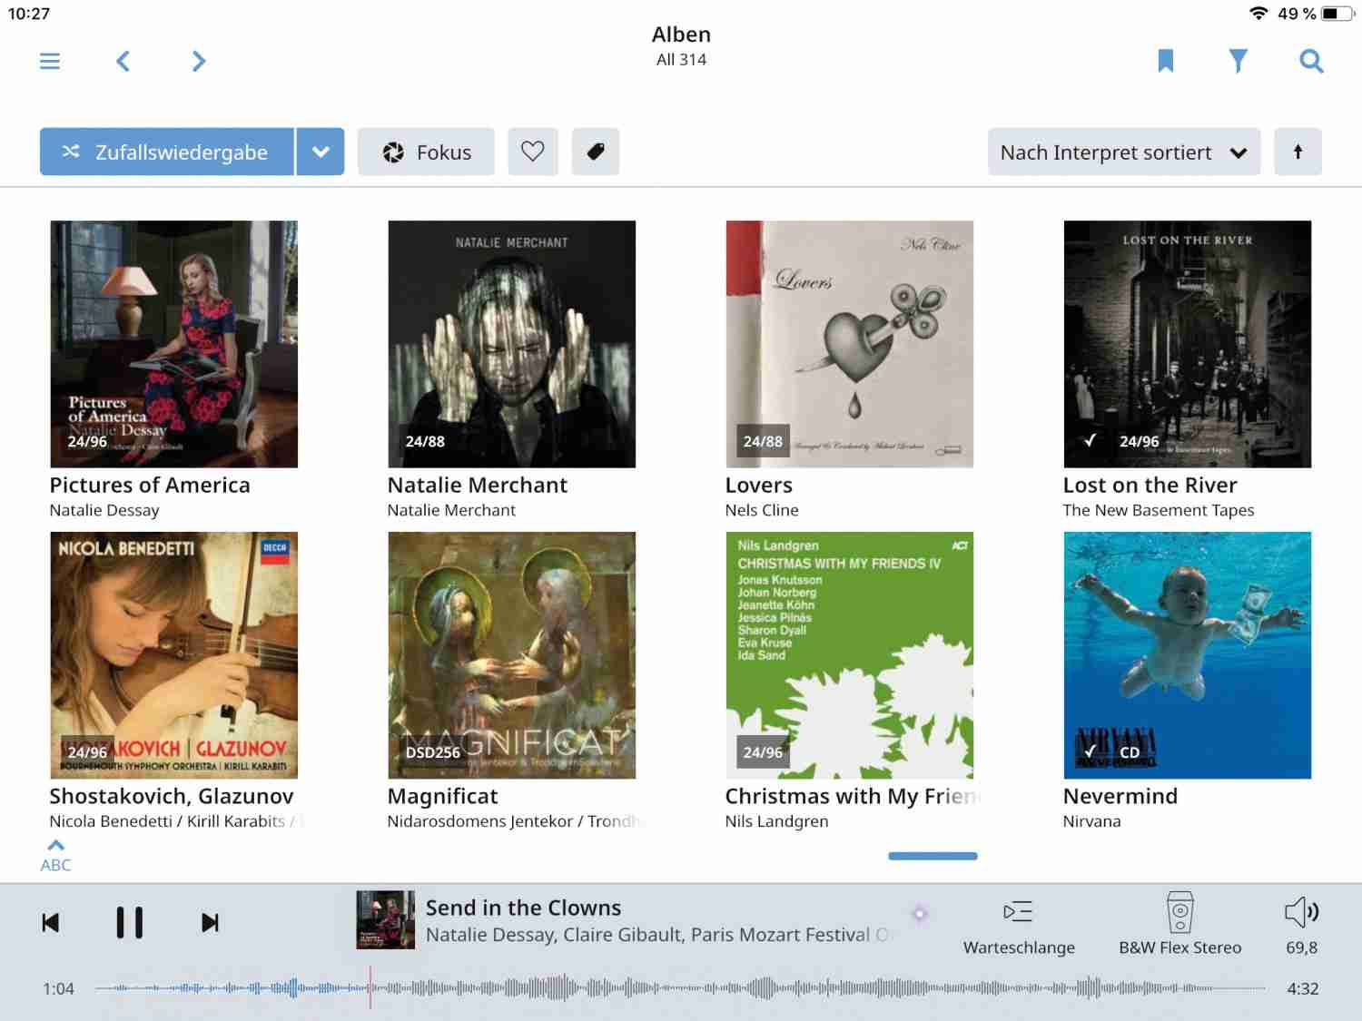Click artist name Nels Cline
This screenshot has width=1362, height=1021.
762,510
